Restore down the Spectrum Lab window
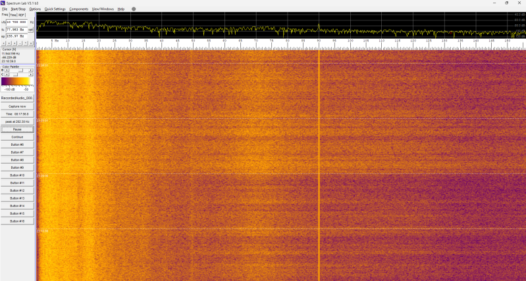The width and height of the screenshot is (526, 281). tap(506, 3)
